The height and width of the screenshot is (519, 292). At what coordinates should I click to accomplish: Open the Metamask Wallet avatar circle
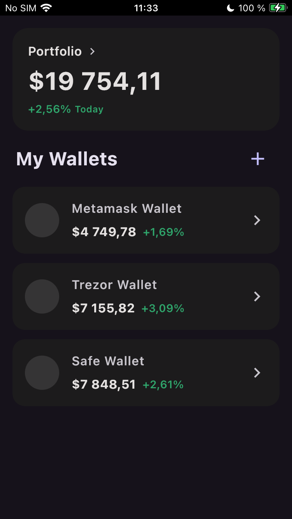(42, 220)
